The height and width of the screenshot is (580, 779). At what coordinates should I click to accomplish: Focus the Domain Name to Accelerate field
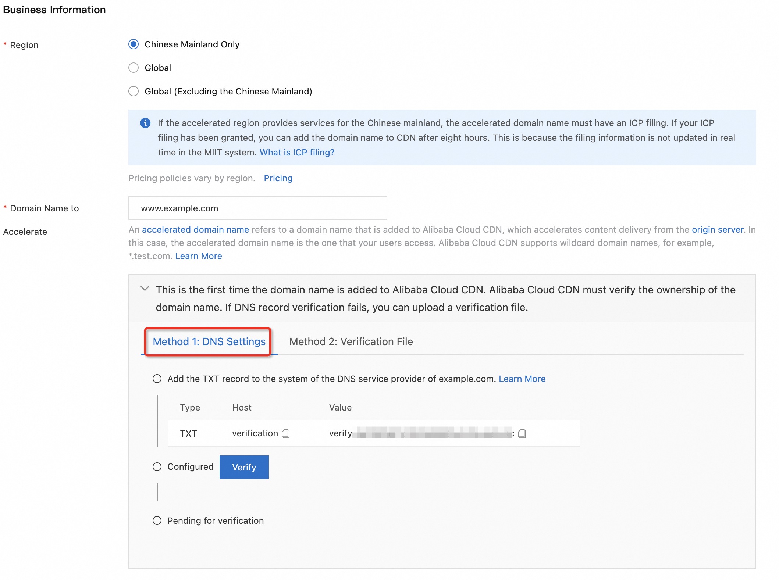click(257, 208)
